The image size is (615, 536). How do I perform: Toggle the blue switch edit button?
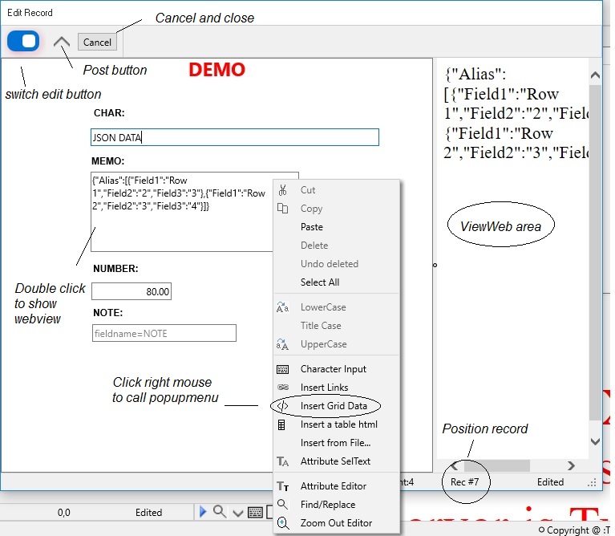(22, 42)
